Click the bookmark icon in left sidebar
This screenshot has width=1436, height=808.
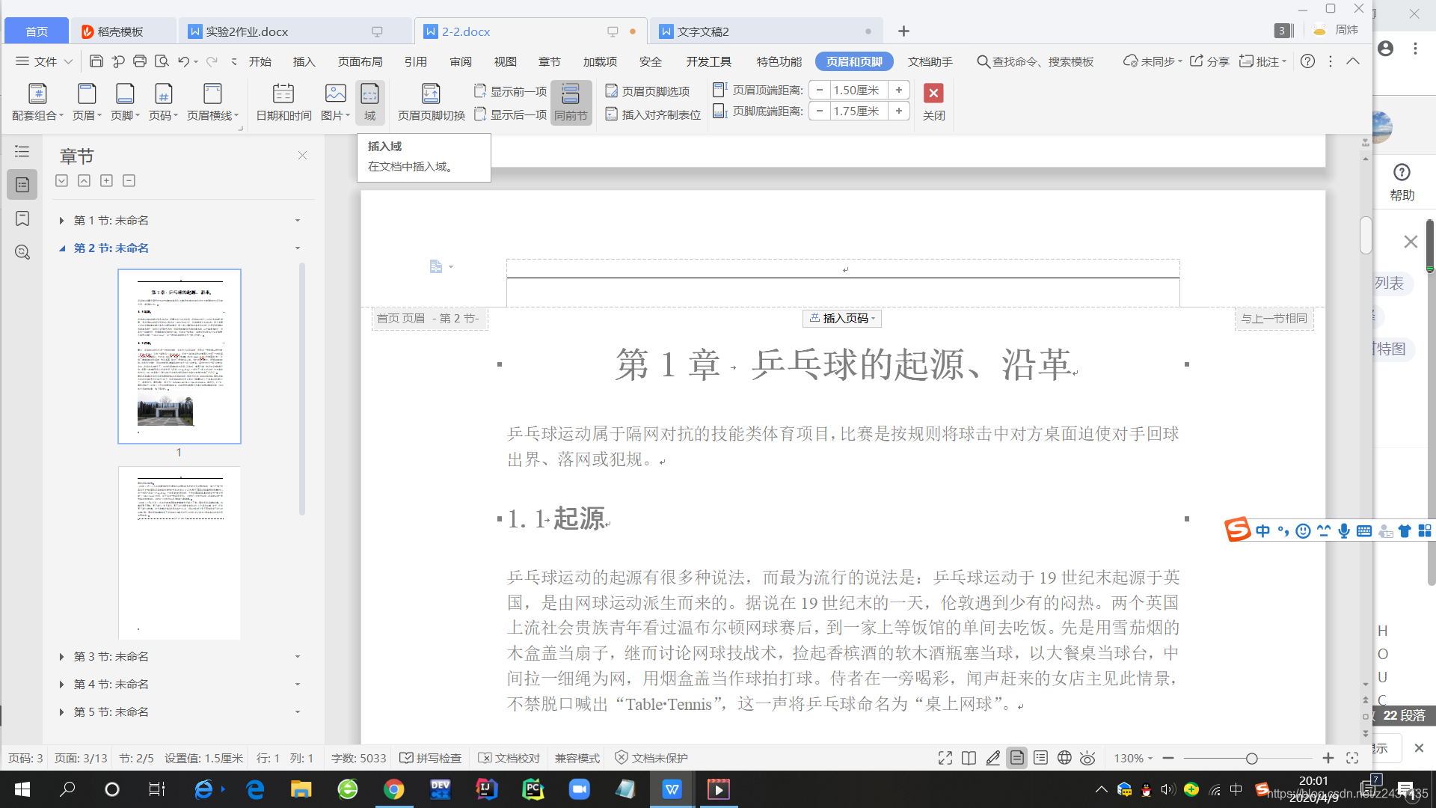pyautogui.click(x=22, y=218)
